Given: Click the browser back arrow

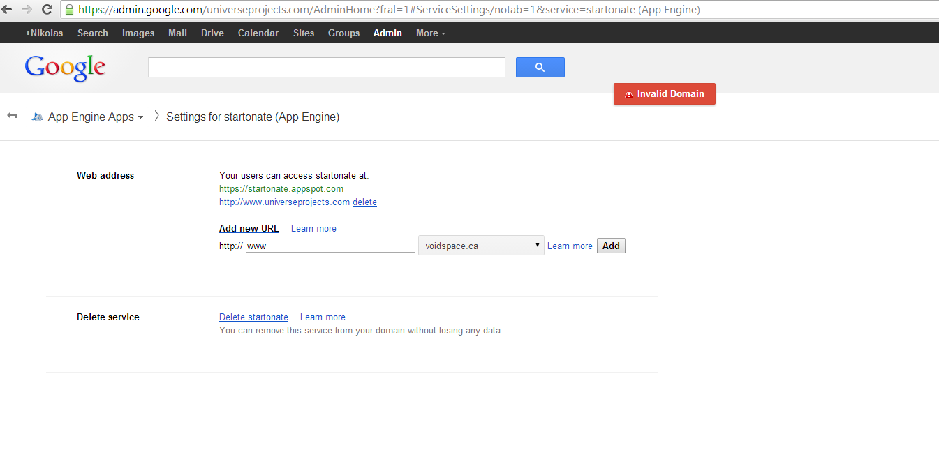Looking at the screenshot, I should click(7, 10).
